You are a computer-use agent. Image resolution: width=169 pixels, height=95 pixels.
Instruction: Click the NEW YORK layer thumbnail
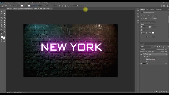click(x=144, y=54)
